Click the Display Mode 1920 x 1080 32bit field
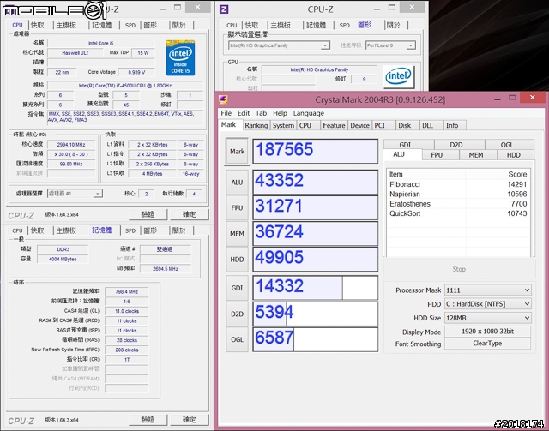This screenshot has height=431, width=549. coord(488,332)
